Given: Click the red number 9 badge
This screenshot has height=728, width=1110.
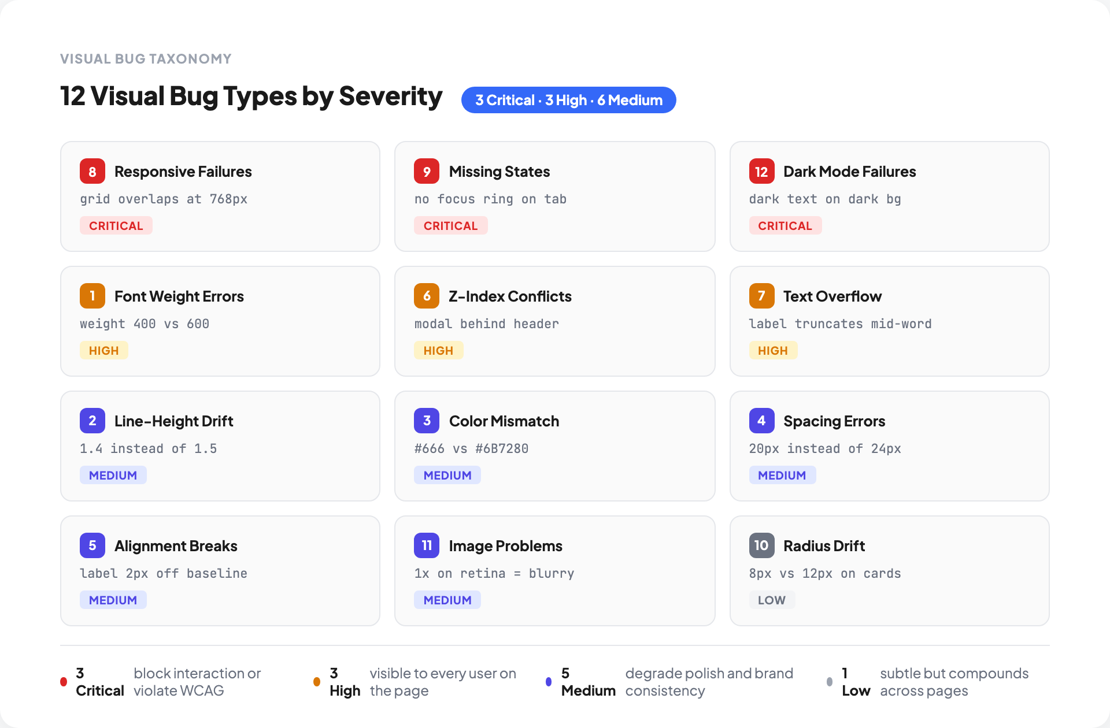Looking at the screenshot, I should (427, 171).
